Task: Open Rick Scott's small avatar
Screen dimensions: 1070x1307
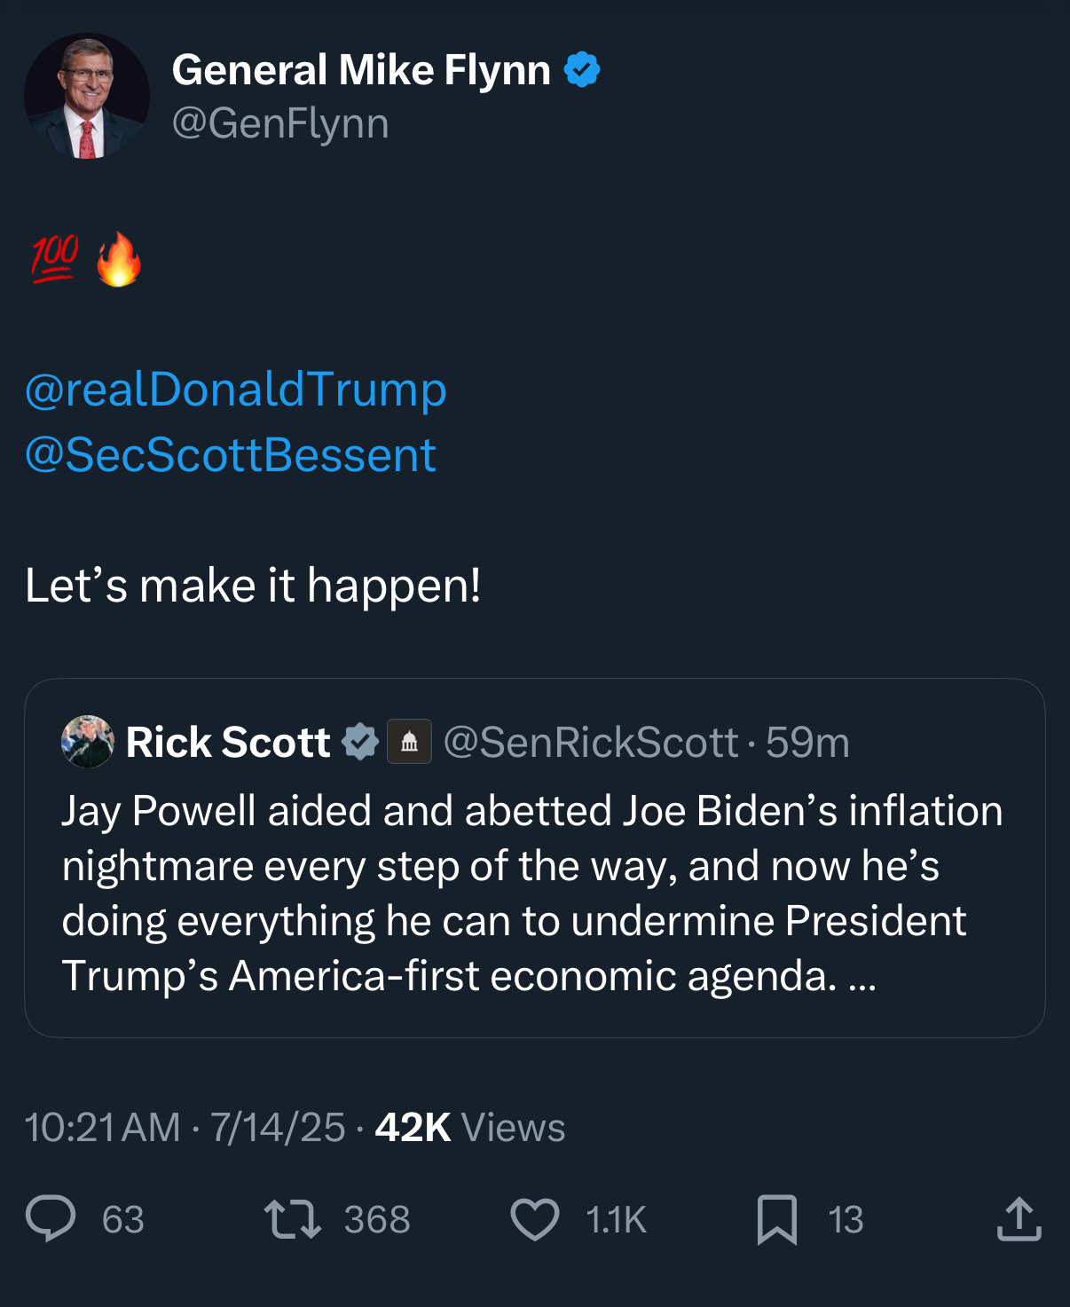Action: [x=88, y=742]
